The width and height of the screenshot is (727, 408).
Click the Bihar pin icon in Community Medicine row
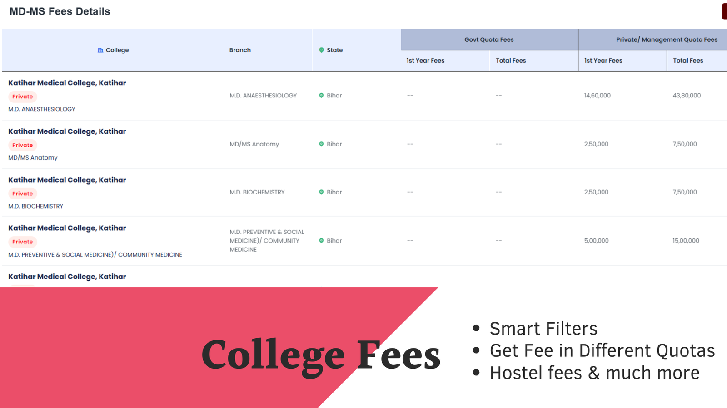tap(321, 241)
